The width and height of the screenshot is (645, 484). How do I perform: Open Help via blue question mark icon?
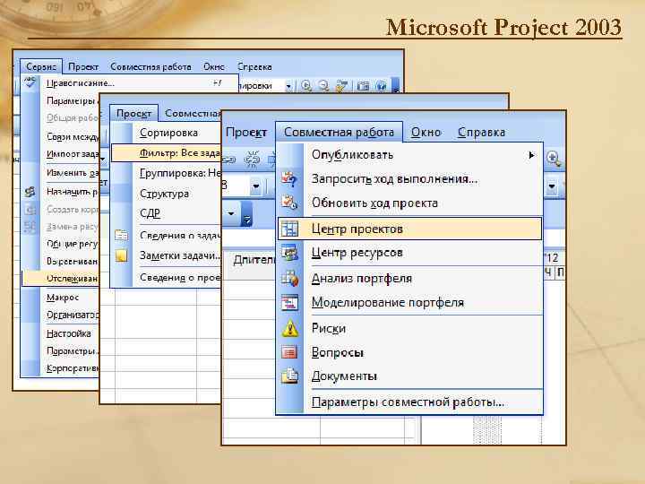click(x=382, y=86)
